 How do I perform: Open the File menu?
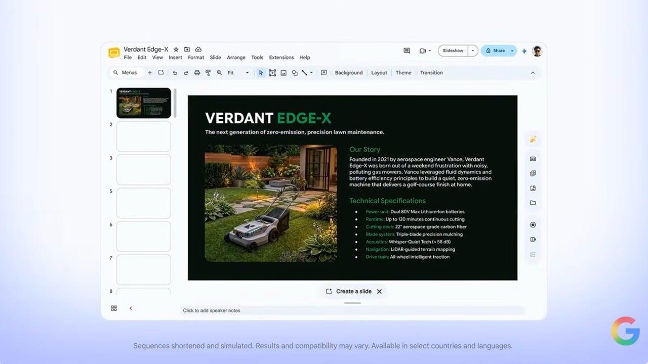pos(128,58)
